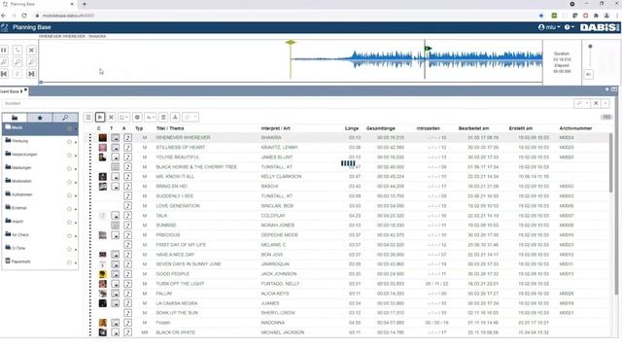Switch to favorites star tab in sidebar
The height and width of the screenshot is (350, 622).
[40, 118]
